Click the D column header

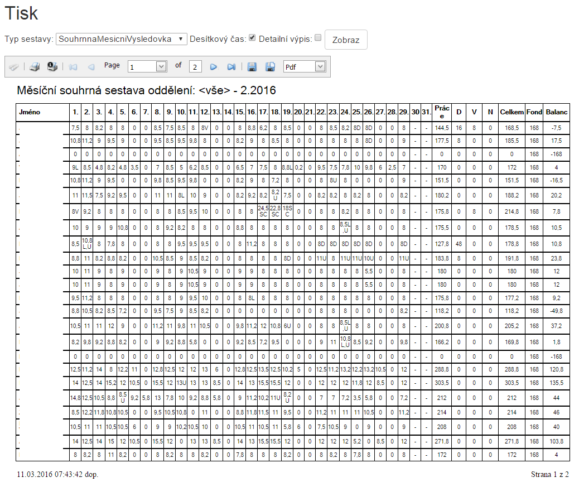[x=459, y=112]
